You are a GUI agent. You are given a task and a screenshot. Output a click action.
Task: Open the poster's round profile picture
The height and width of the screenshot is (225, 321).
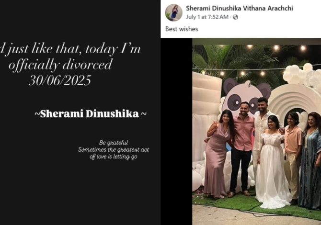[173, 12]
